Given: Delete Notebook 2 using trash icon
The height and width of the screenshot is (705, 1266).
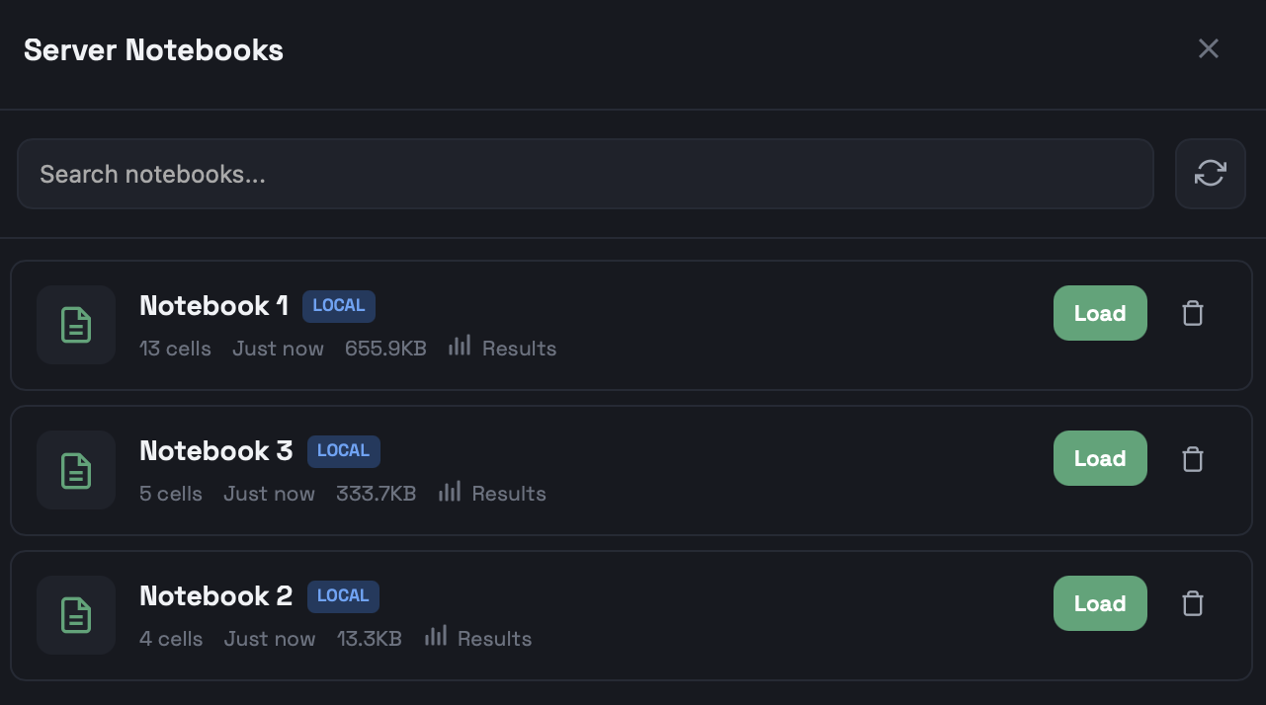Looking at the screenshot, I should [1193, 603].
